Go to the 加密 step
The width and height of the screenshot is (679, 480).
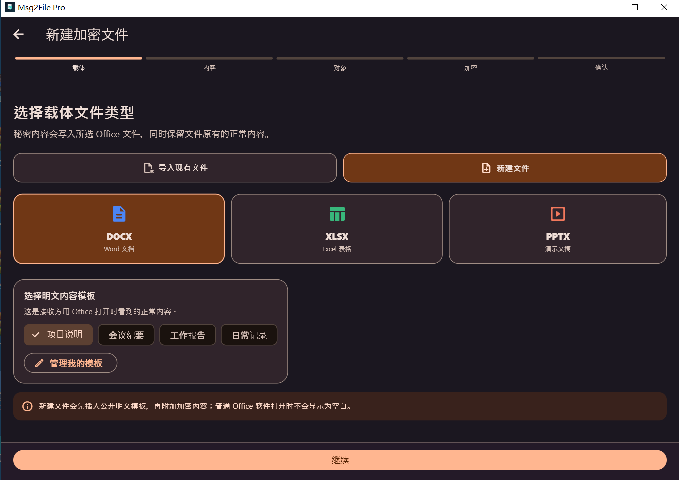(x=471, y=64)
